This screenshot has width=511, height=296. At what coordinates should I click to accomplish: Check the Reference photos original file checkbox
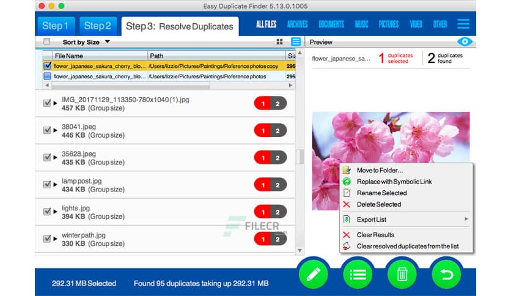click(47, 76)
